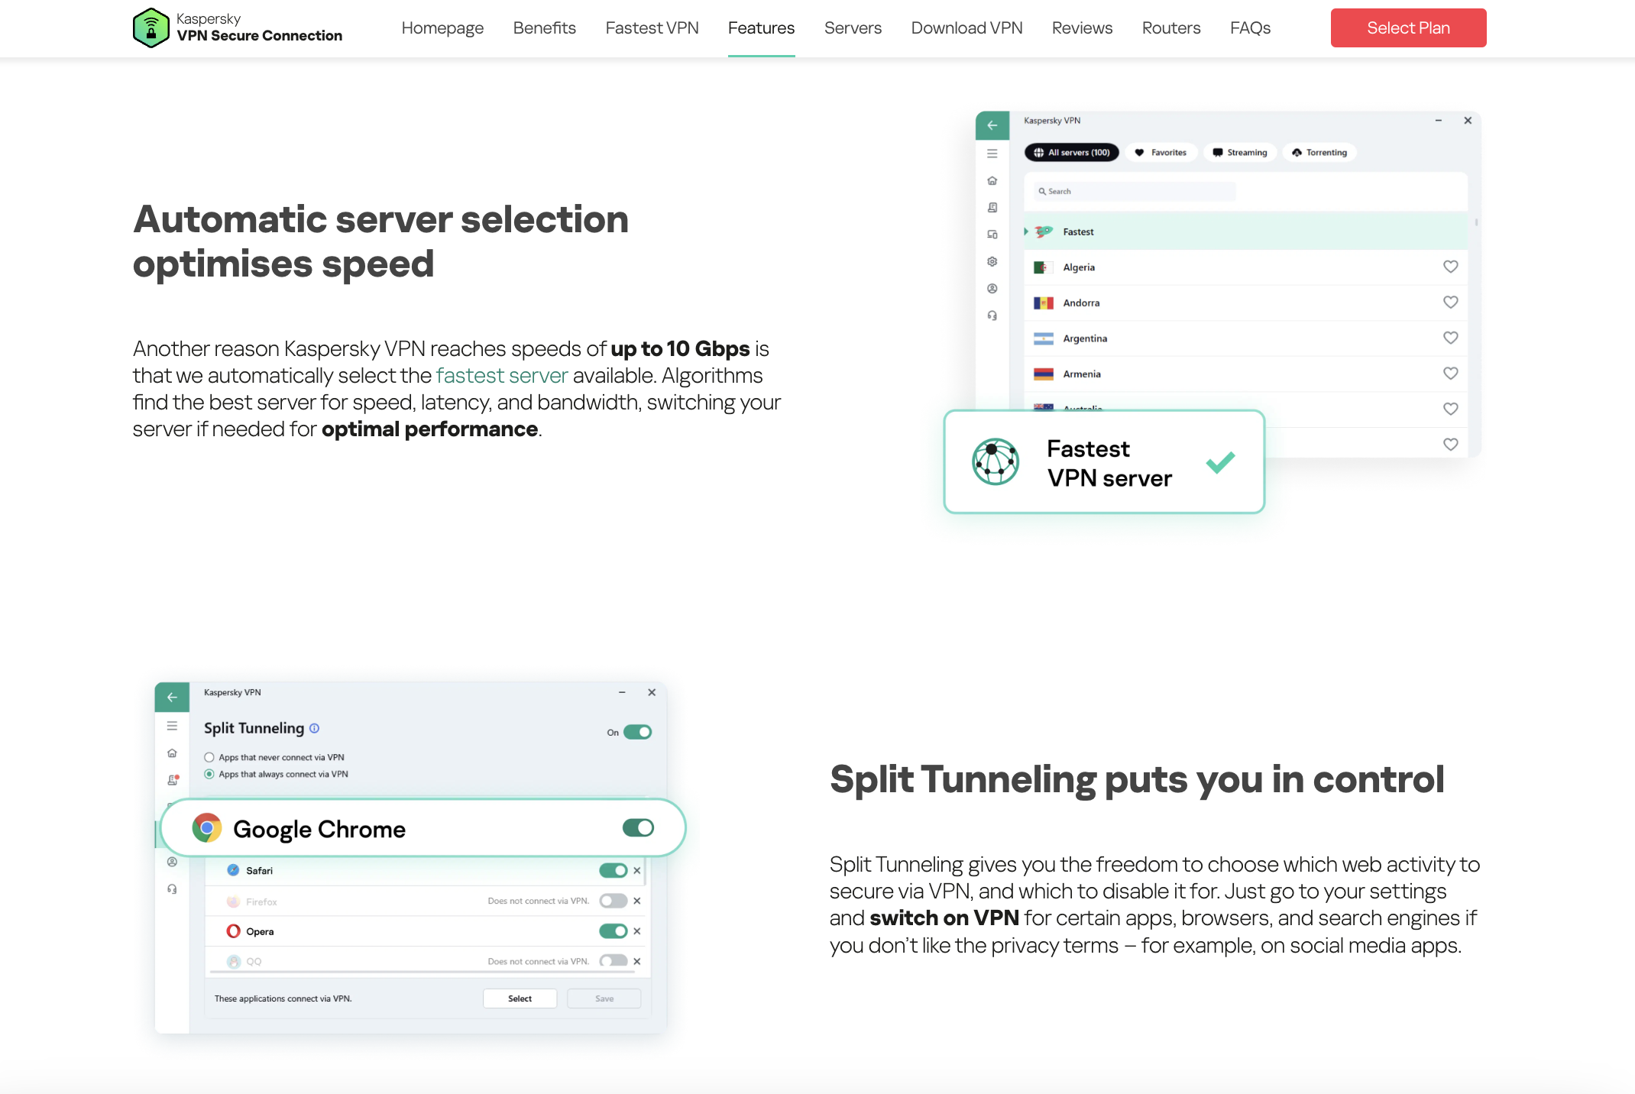Click the server Search field

point(1135,191)
